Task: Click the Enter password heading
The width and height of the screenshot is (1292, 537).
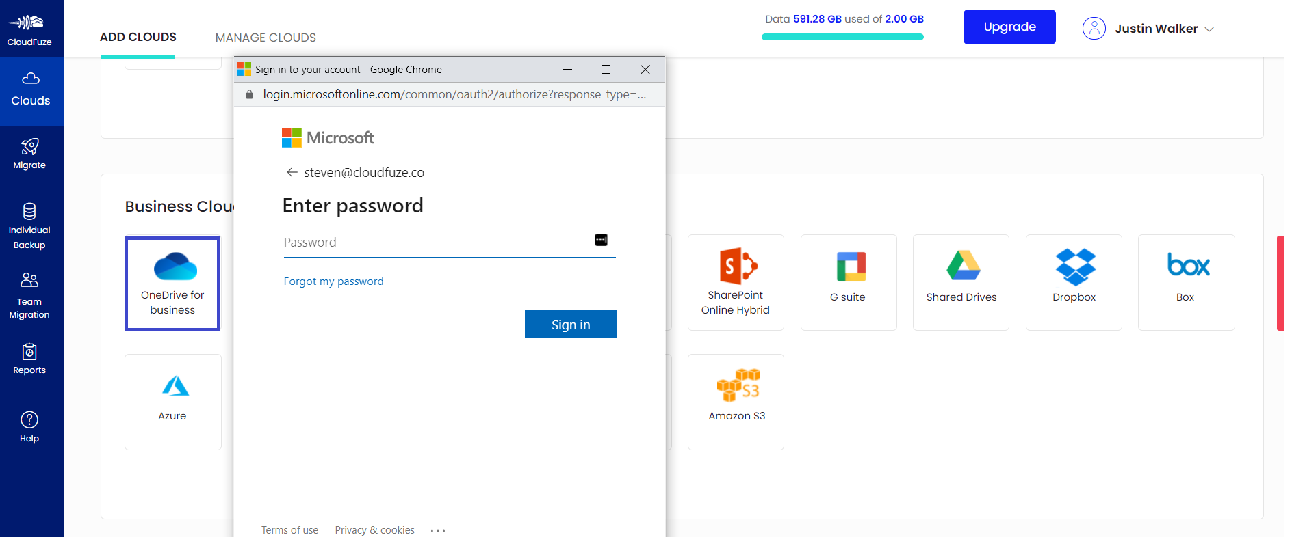Action: (x=352, y=206)
